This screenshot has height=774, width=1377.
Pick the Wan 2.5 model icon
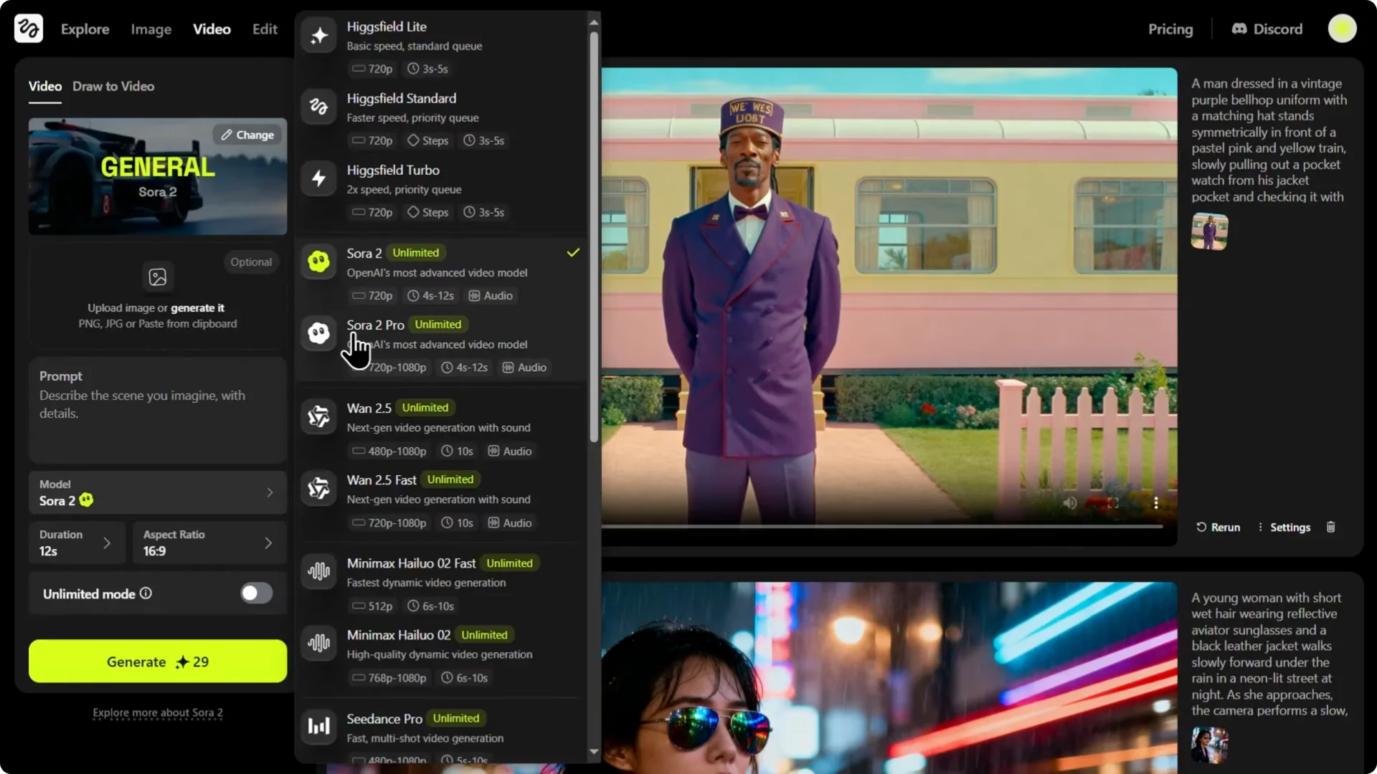[318, 416]
